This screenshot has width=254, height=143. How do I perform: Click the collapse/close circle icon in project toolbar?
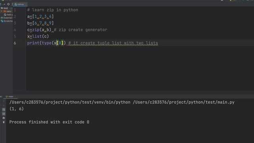[x=8, y=4]
